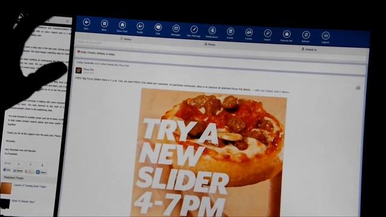Open the Main menu icon in toolbar
386x217 pixels.
pyautogui.click(x=104, y=24)
